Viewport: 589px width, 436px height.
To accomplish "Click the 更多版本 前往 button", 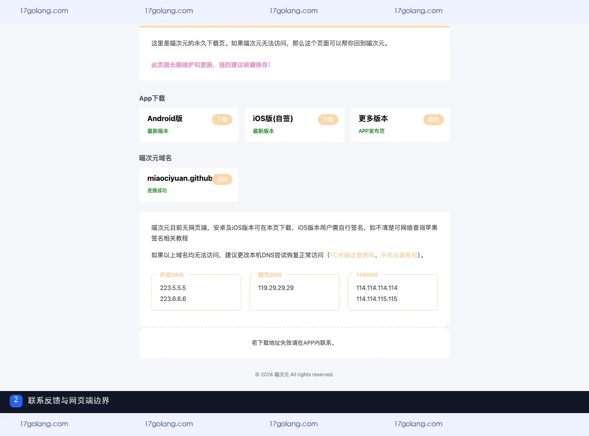I will click(x=434, y=119).
